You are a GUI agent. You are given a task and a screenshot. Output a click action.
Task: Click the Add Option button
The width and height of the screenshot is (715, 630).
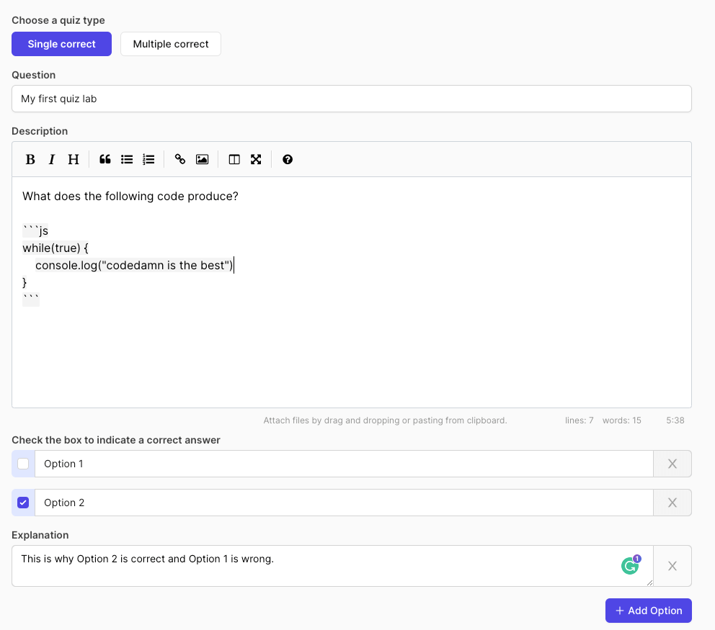point(648,611)
